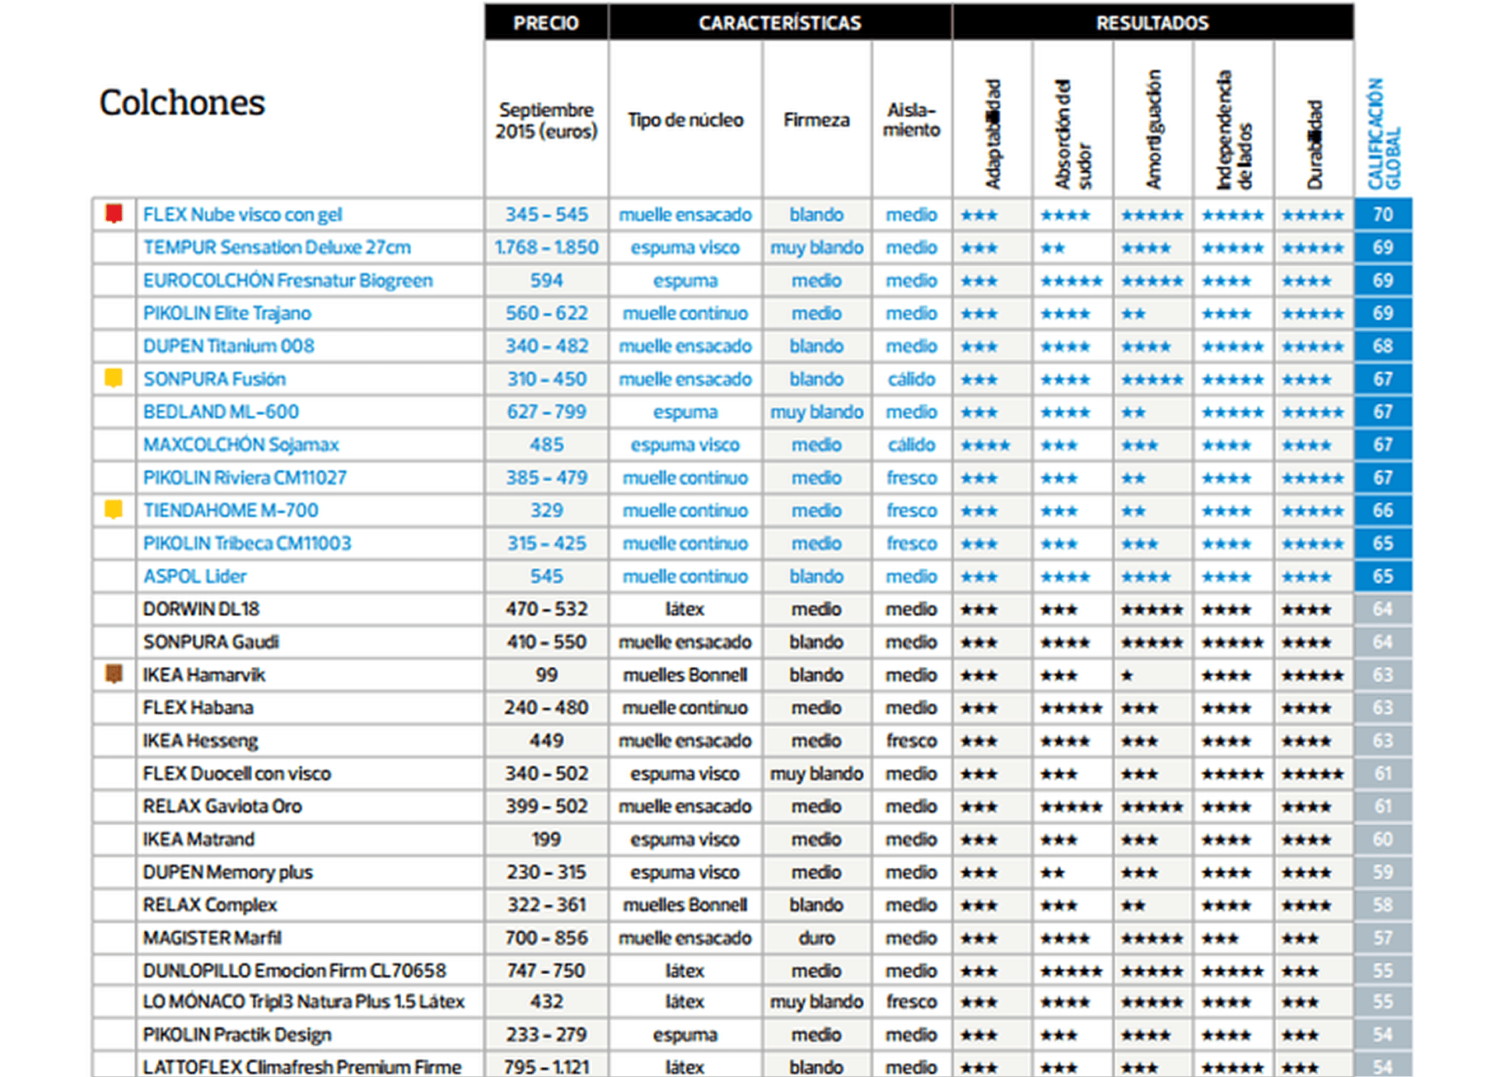Click the yellow badge beside TIENDAHOME M-700

pyautogui.click(x=114, y=510)
